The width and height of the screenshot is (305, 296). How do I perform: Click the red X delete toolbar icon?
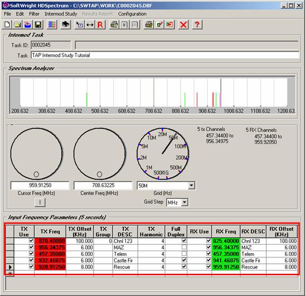click(183, 25)
